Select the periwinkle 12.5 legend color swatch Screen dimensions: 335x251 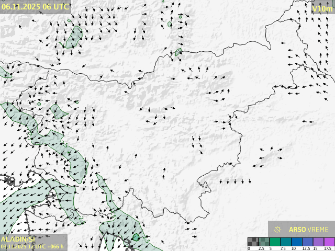point(308,242)
